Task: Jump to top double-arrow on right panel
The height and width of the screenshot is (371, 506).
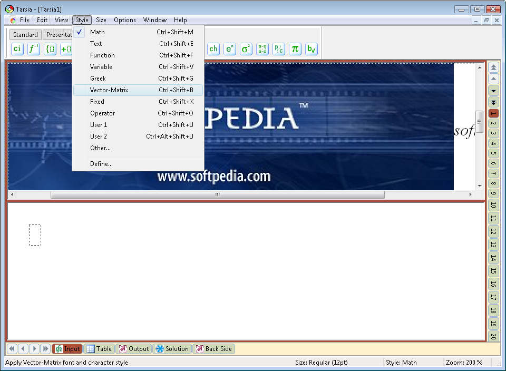Action: (x=493, y=67)
